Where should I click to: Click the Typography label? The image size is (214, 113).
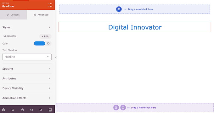[x=9, y=36]
